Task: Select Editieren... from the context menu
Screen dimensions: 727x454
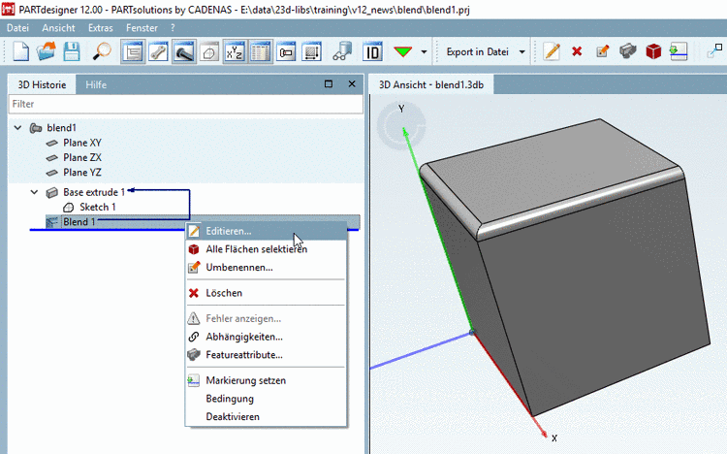Action: [x=228, y=231]
